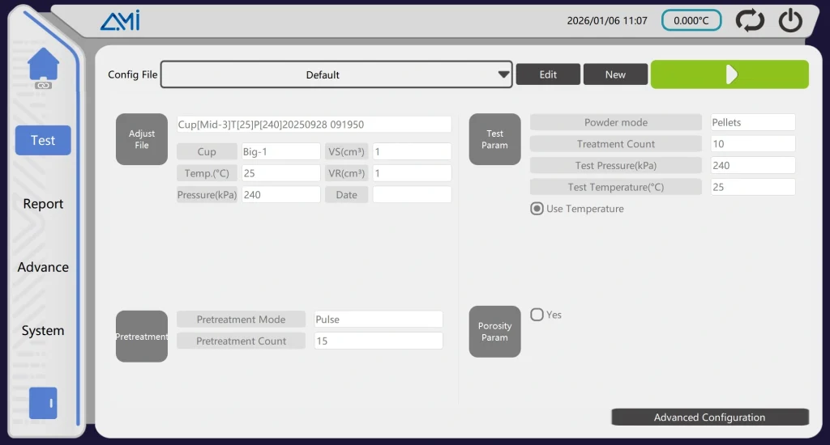Click the blue sidebar collapse button
Viewport: 830px width, 445px height.
coord(43,403)
